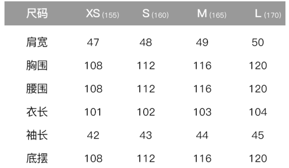Select the 袖长 value 43 for S
289x168 pixels.
(146, 135)
